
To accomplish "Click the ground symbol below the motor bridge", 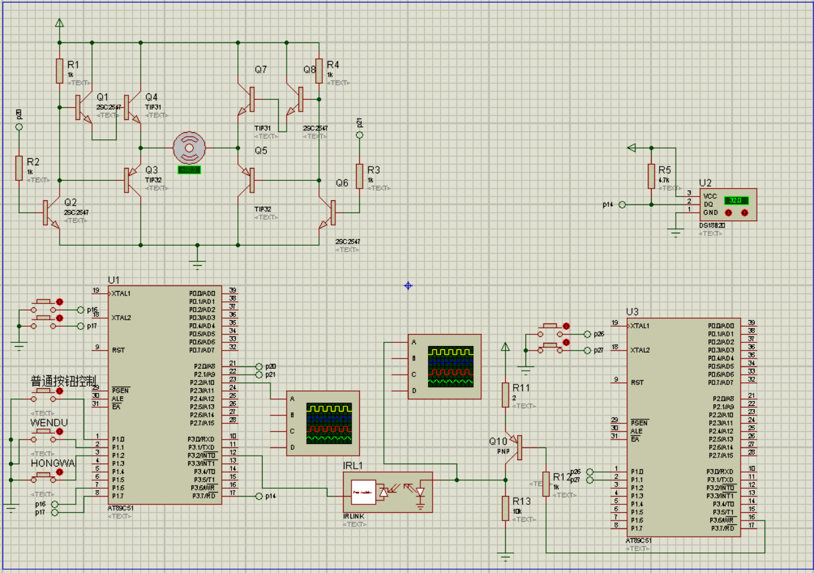I will pos(198,261).
